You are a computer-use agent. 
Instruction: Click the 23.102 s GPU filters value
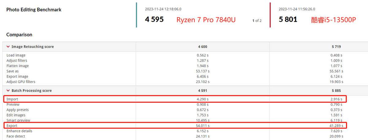(203, 82)
